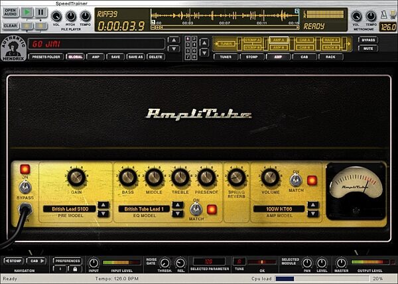The image size is (398, 284).
Task: Click the Authentic Hendrix logo
Action: (x=13, y=48)
